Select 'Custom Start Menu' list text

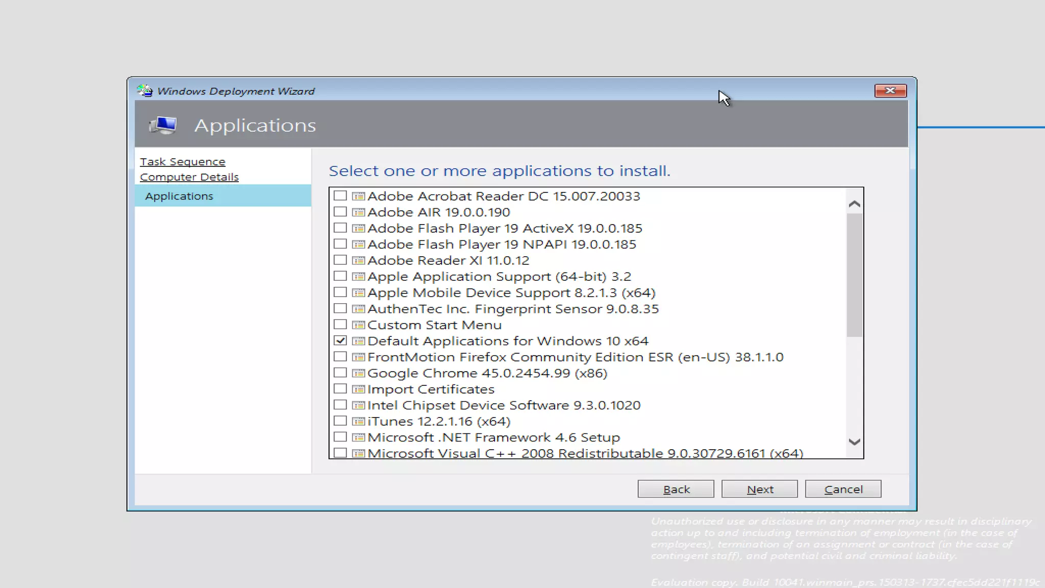[x=434, y=325]
